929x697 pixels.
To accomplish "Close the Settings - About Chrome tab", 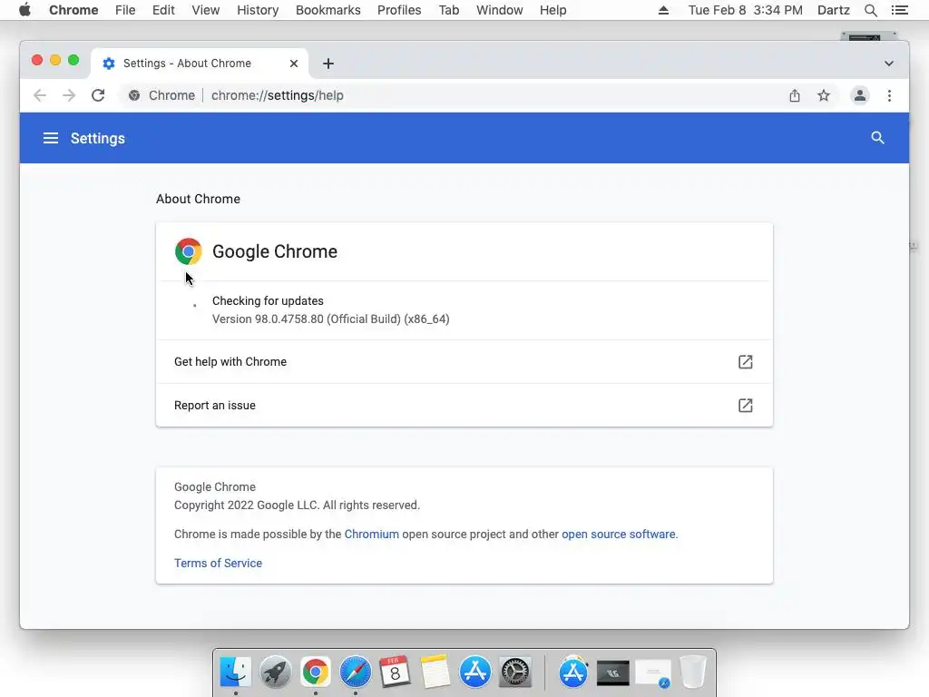I will [294, 64].
